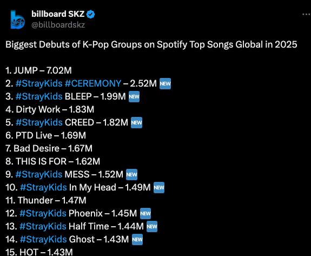Open #StrayKids hashtag before CREED
Screen dimensions: 311x256
pos(39,122)
